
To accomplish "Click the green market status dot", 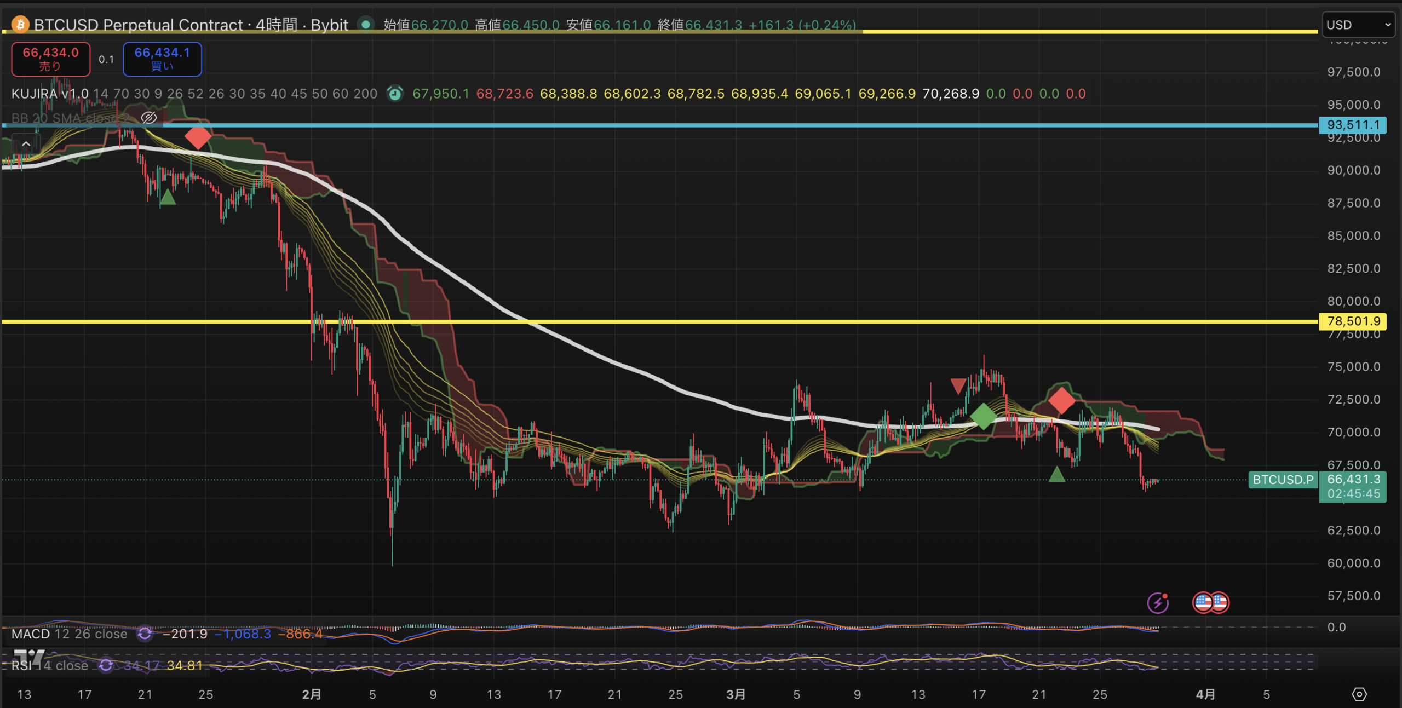I will coord(365,25).
